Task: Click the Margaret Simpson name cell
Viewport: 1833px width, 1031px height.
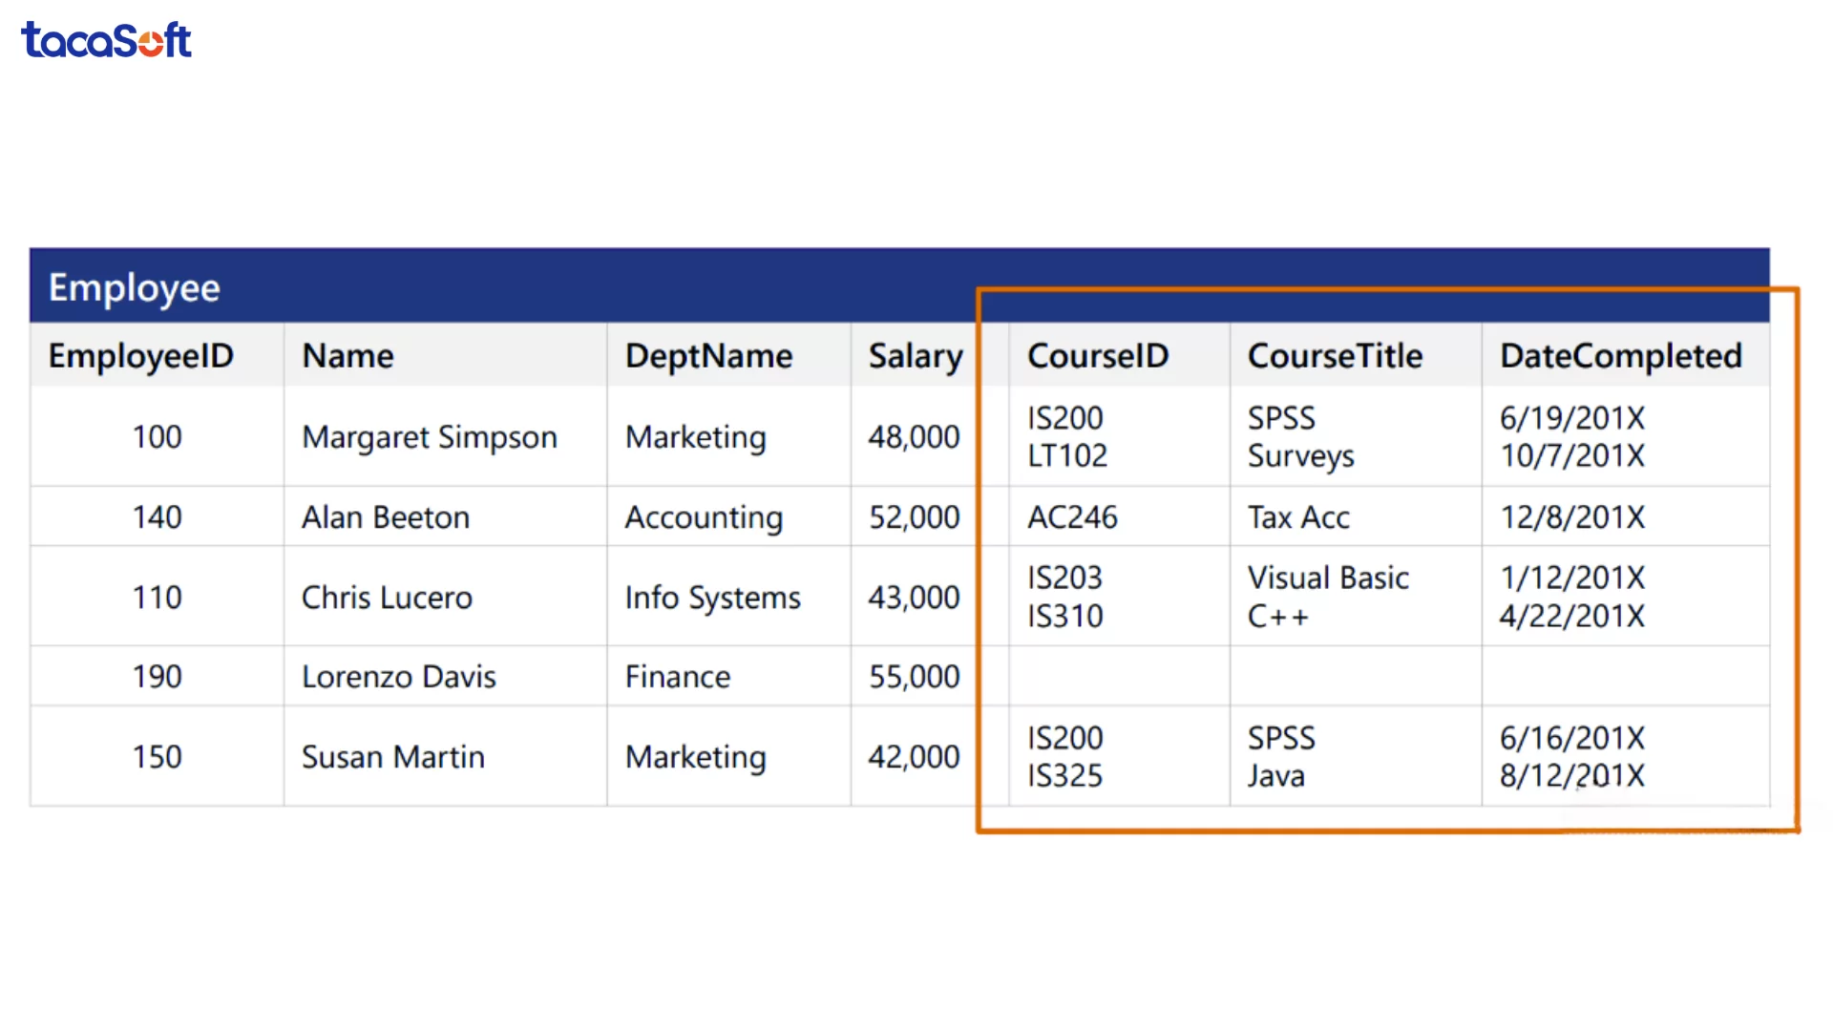Action: pyautogui.click(x=430, y=437)
